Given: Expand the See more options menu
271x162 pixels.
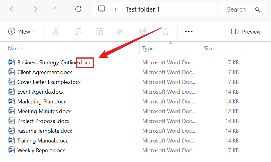Looking at the screenshot, I should tap(189, 31).
